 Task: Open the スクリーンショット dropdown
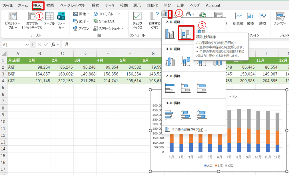122,29
